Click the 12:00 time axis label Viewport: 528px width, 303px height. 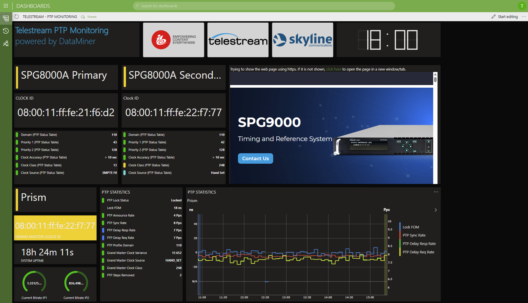tap(244, 297)
